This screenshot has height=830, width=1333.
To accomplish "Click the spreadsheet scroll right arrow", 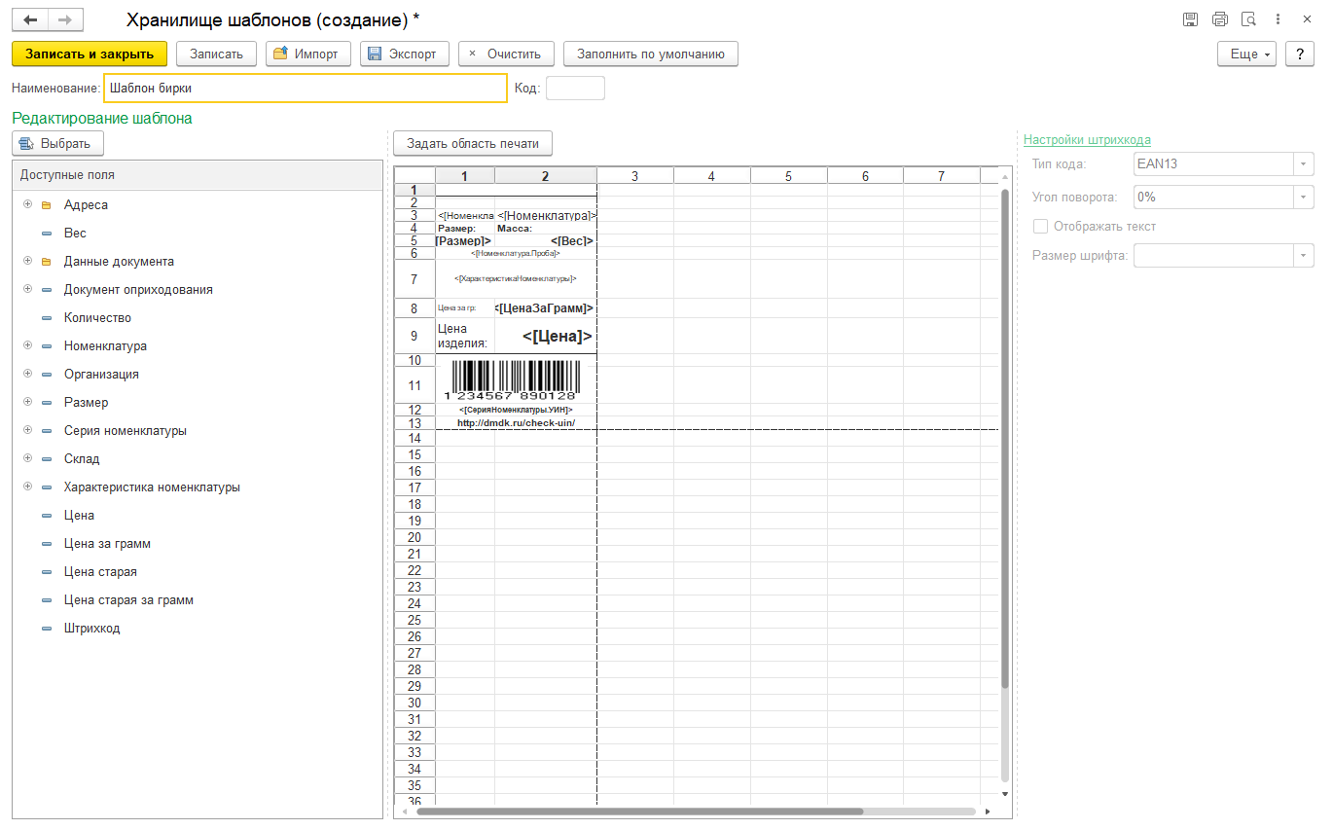I will tap(988, 812).
